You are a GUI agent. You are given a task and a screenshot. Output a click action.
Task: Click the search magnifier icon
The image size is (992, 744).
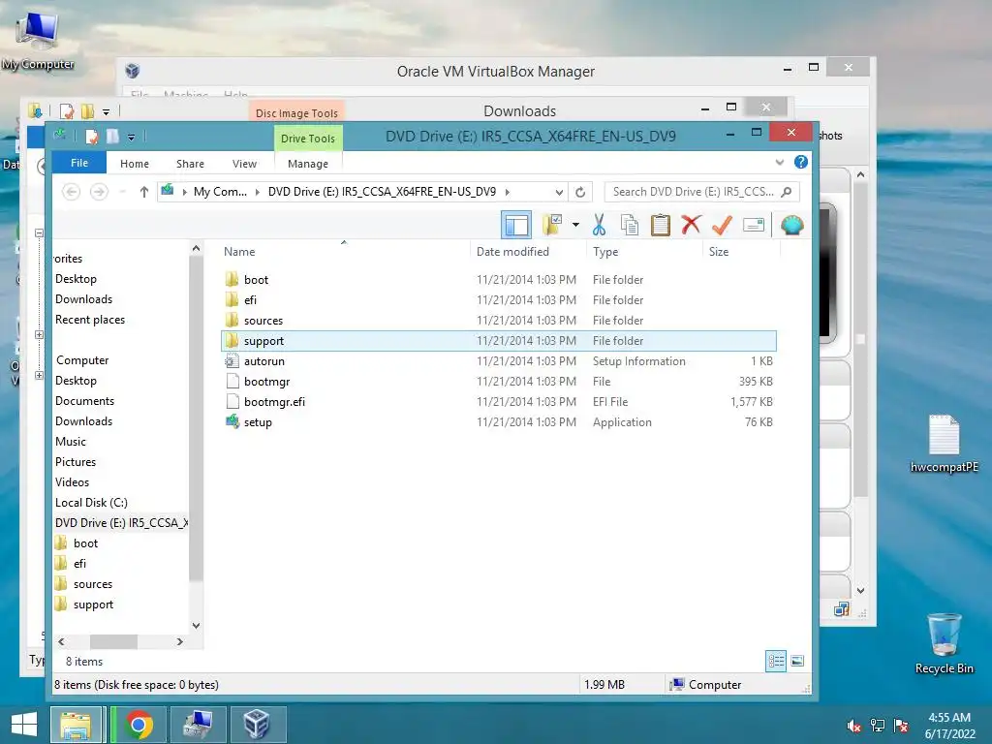coord(787,192)
